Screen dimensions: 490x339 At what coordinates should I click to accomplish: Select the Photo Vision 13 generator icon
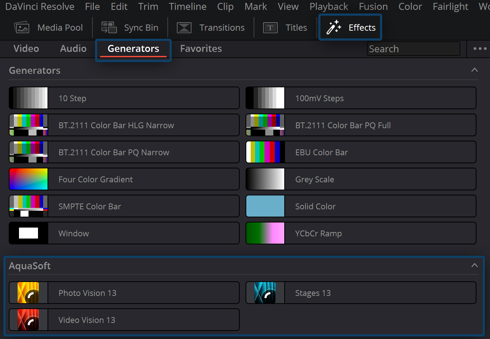[x=29, y=293]
